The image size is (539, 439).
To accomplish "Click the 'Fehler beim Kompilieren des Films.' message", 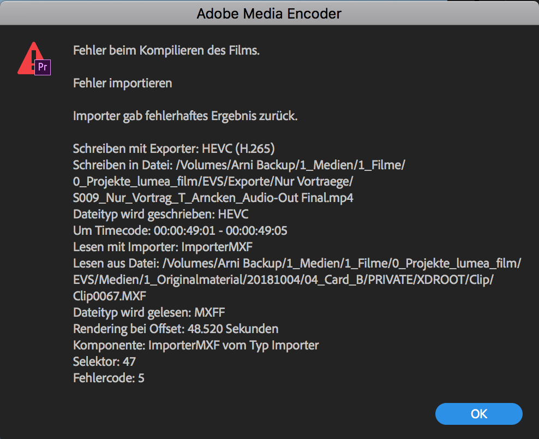I will (x=166, y=51).
